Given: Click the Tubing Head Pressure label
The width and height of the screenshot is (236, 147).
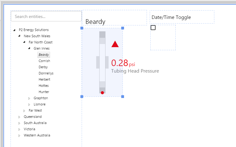Looking at the screenshot, I should point(135,71).
